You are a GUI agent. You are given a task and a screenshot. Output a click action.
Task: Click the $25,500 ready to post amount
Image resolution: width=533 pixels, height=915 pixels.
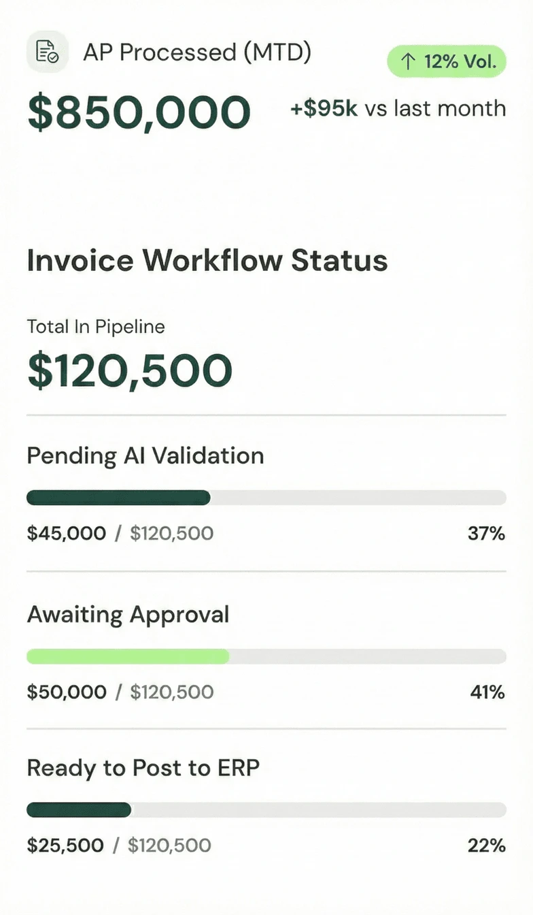point(65,846)
